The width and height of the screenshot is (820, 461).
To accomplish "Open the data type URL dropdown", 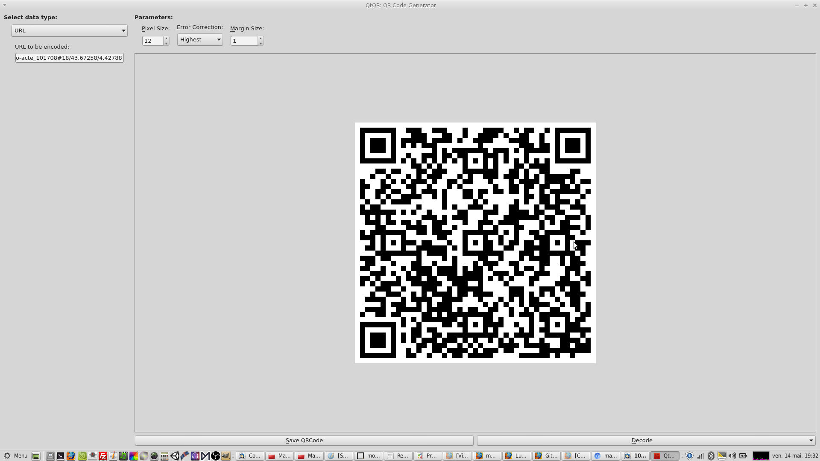I will coord(69,30).
